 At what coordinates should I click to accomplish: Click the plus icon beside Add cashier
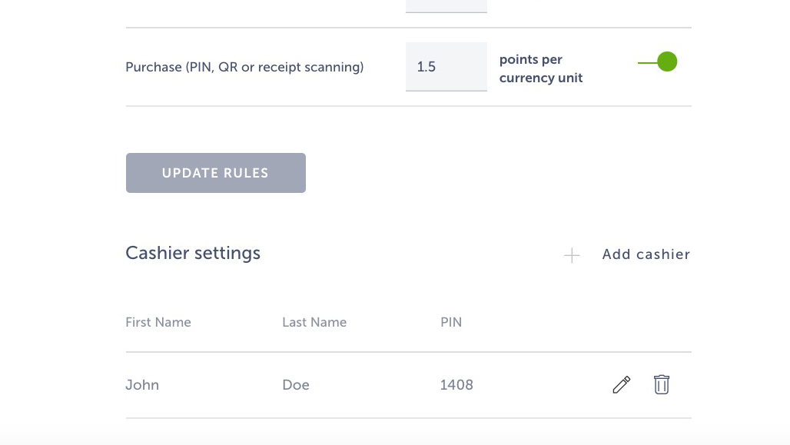pyautogui.click(x=572, y=255)
